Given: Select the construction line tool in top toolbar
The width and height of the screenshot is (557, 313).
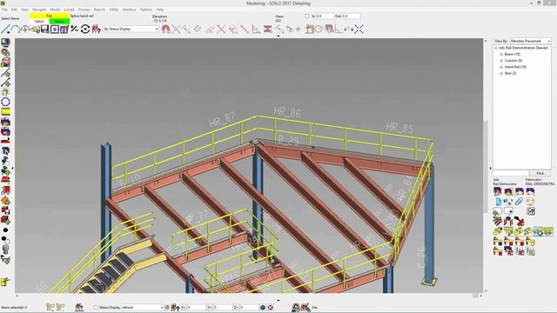Looking at the screenshot, I should point(5,29).
